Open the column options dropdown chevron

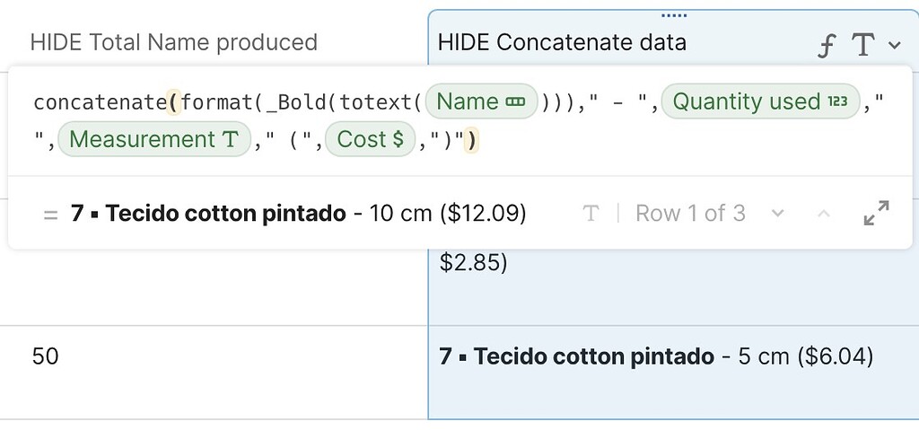pyautogui.click(x=895, y=45)
